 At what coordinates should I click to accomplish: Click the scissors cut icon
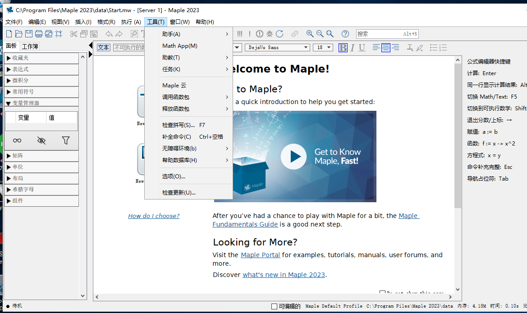coord(73,34)
